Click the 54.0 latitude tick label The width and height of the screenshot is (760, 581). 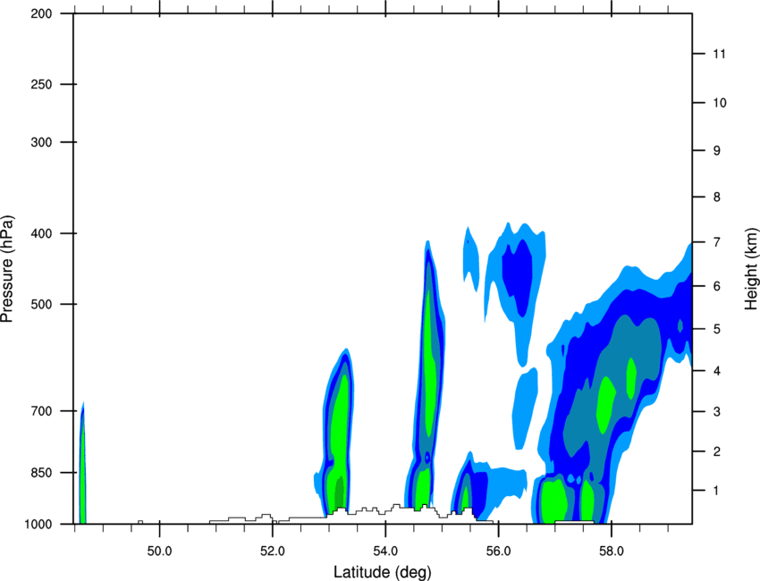coord(385,552)
